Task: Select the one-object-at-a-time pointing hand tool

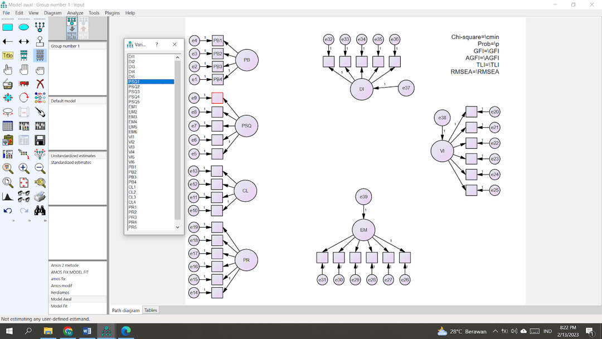Action: pyautogui.click(x=8, y=70)
